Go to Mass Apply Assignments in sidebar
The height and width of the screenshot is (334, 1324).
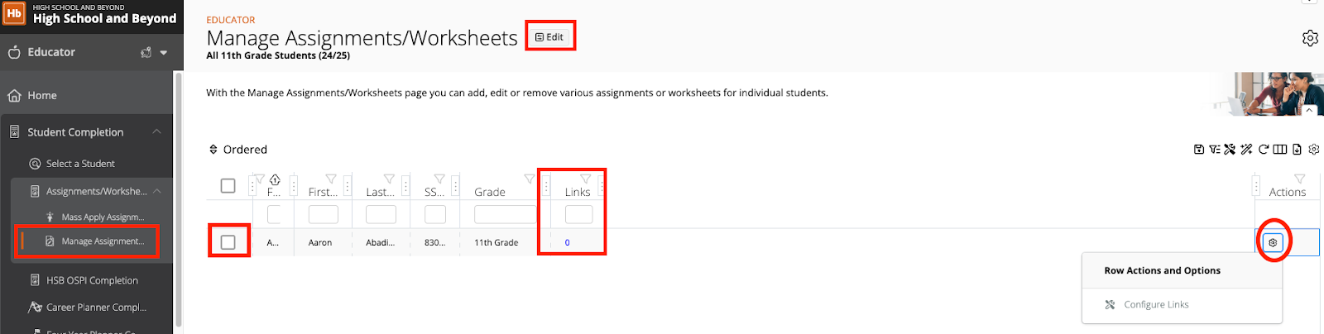[x=103, y=217]
